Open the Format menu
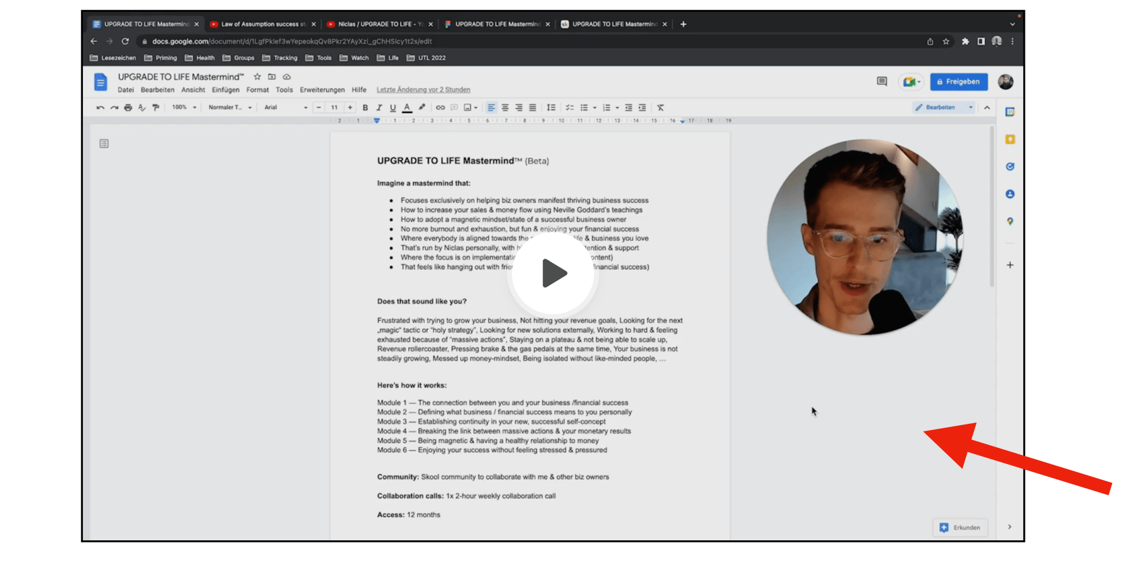 (x=257, y=90)
